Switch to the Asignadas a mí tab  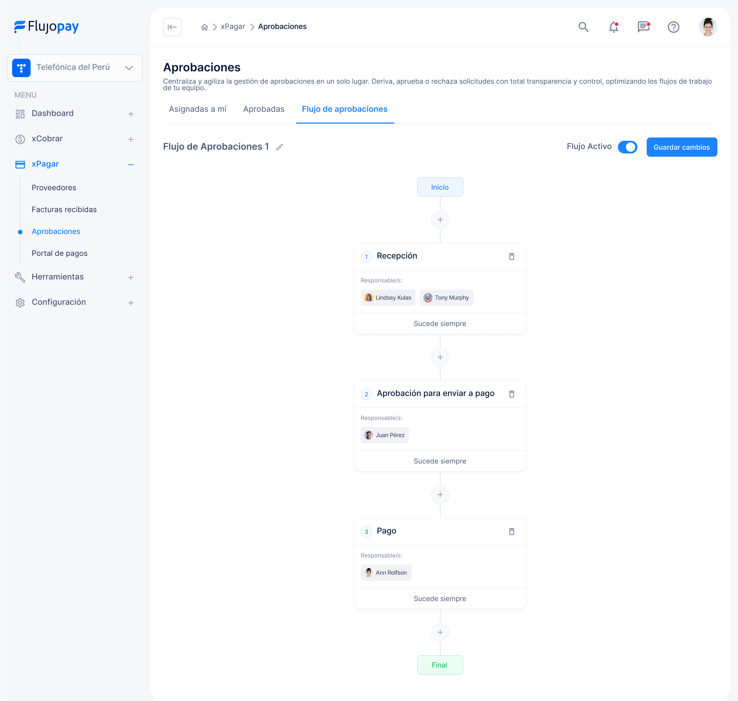click(x=197, y=109)
